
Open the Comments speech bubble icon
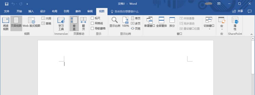[249, 11]
